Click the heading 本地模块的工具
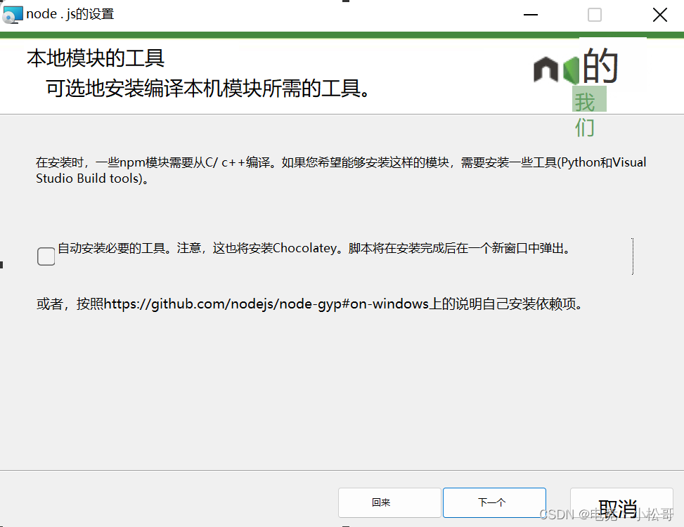 tap(96, 58)
